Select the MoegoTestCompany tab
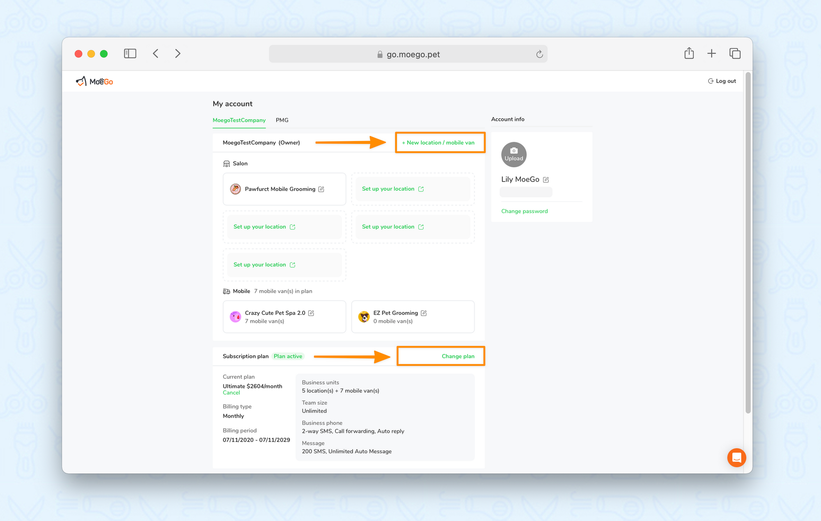Image resolution: width=821 pixels, height=521 pixels. point(239,120)
